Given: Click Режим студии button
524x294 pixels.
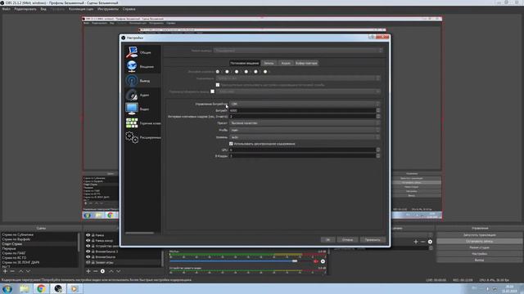Looking at the screenshot, I should pyautogui.click(x=479, y=247).
